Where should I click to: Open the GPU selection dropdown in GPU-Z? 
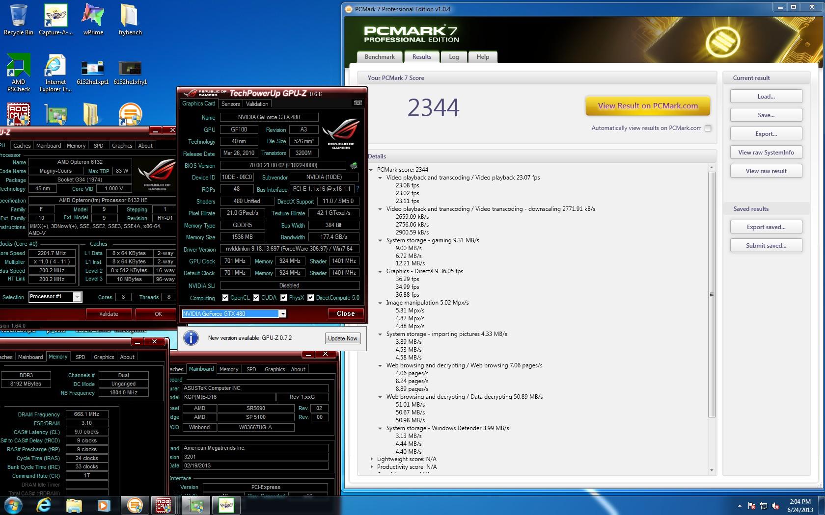pyautogui.click(x=282, y=313)
